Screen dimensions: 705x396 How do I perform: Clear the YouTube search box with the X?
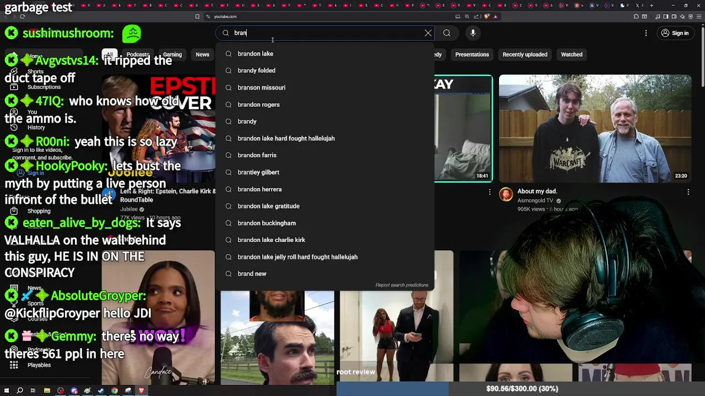click(x=428, y=33)
